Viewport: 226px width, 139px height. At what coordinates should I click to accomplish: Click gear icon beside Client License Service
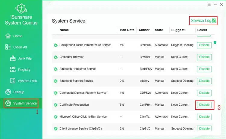56,128
